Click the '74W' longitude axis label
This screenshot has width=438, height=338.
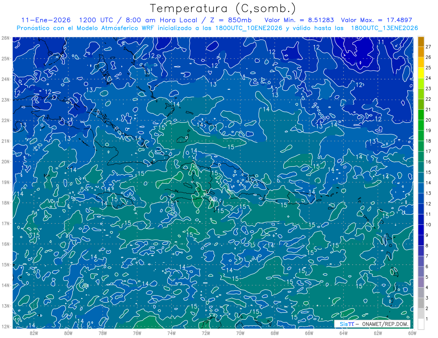tap(172, 333)
